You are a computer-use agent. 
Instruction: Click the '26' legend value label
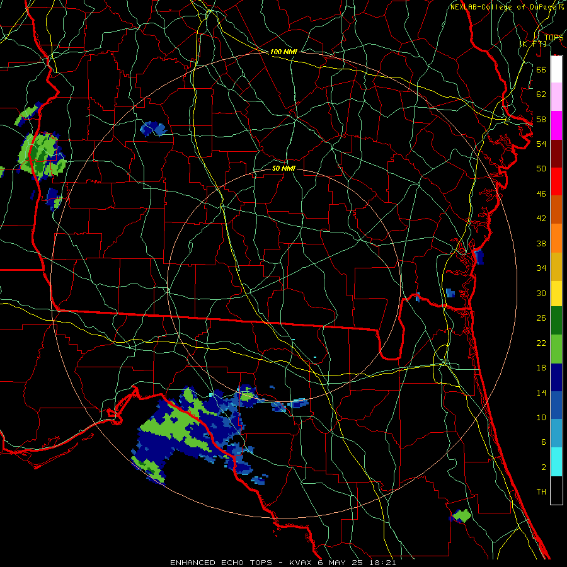click(x=541, y=318)
